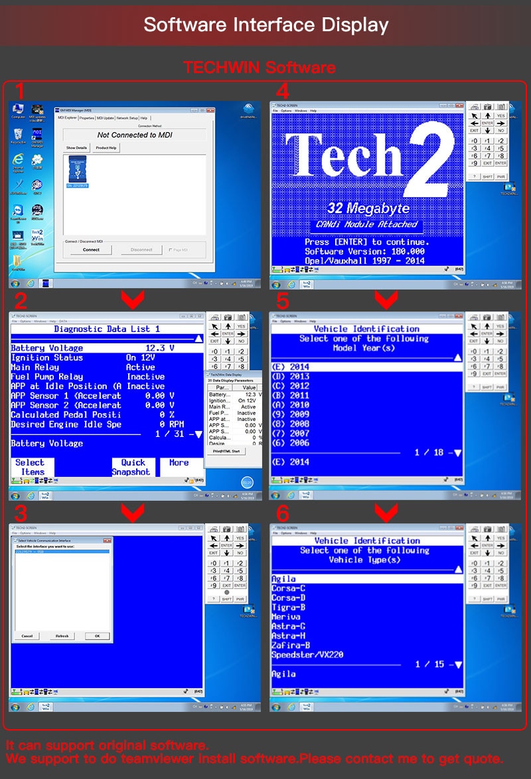Click the Refresh button in interface dialog
This screenshot has width=531, height=779.
coord(62,636)
